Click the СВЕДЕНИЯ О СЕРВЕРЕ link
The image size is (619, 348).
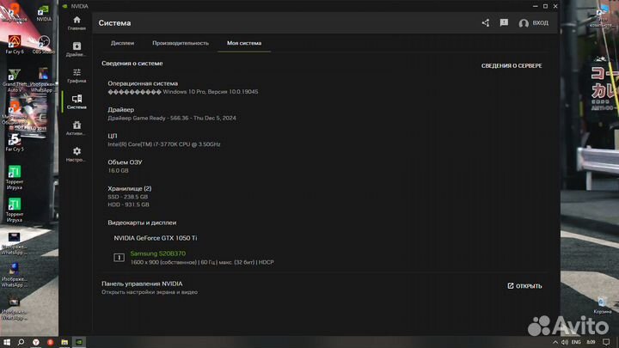511,65
